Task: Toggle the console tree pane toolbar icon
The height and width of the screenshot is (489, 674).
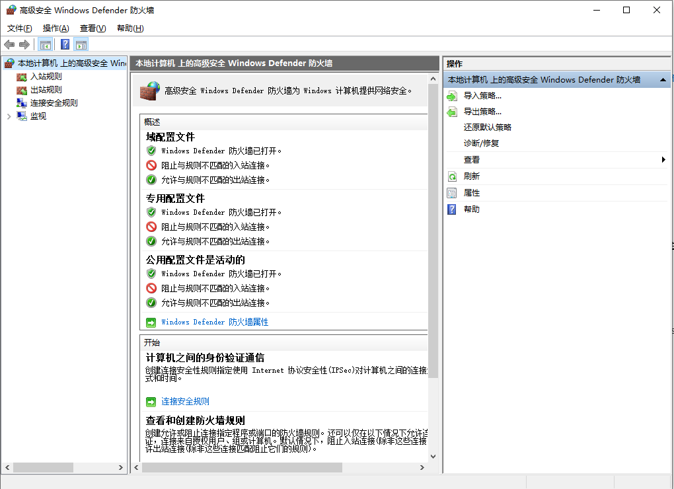Action: point(45,44)
